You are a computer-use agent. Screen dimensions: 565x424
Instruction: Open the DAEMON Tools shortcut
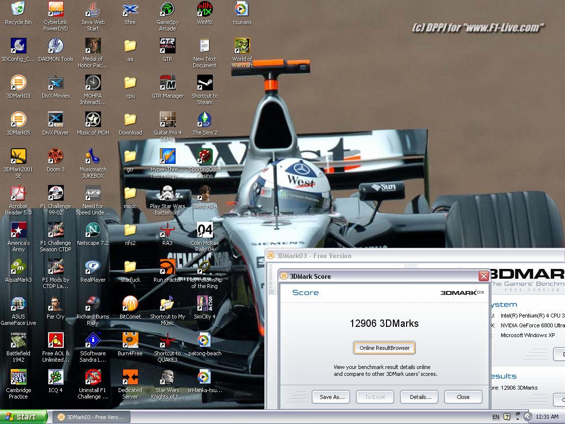[55, 46]
